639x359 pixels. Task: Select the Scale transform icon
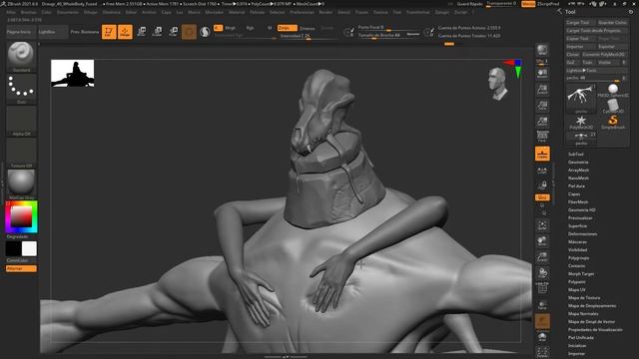[158, 32]
